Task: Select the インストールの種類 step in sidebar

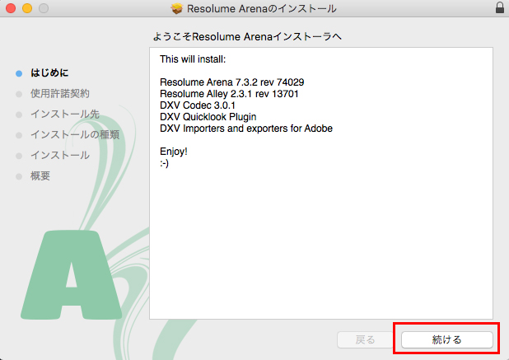Action: pos(75,134)
